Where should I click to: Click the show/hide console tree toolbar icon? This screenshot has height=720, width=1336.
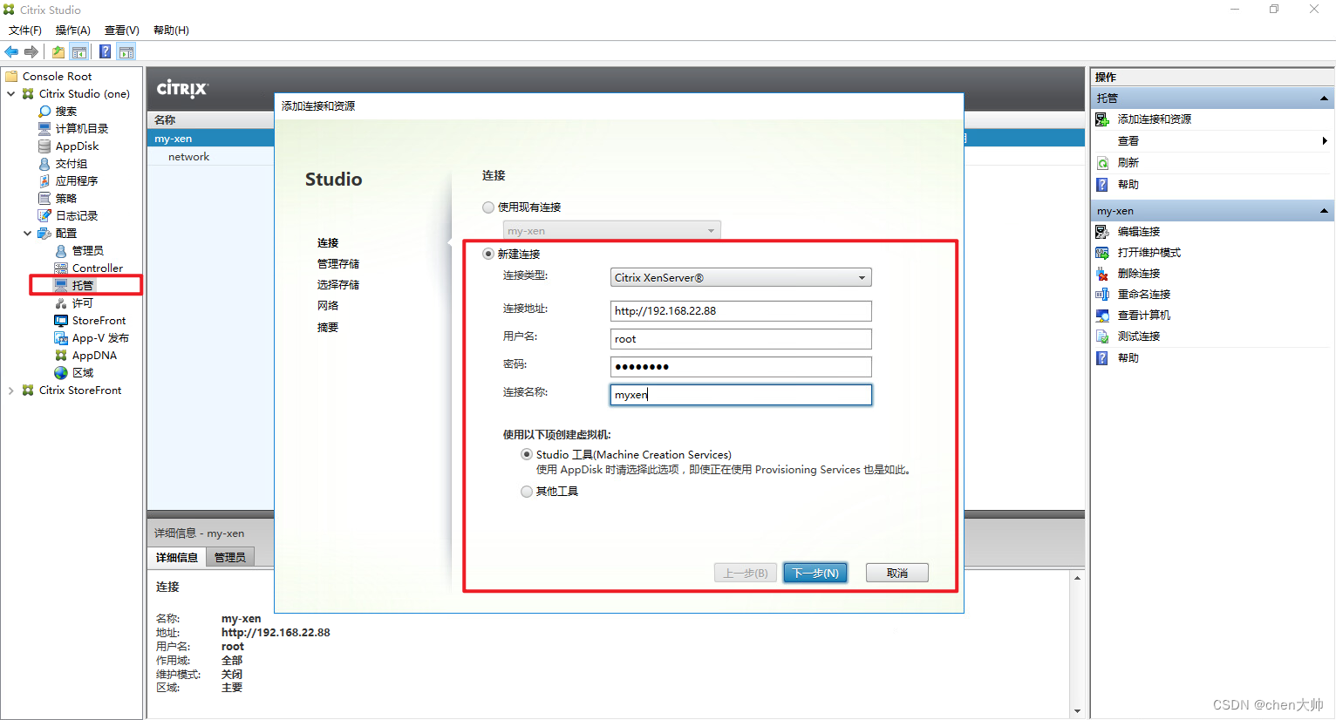pos(79,52)
